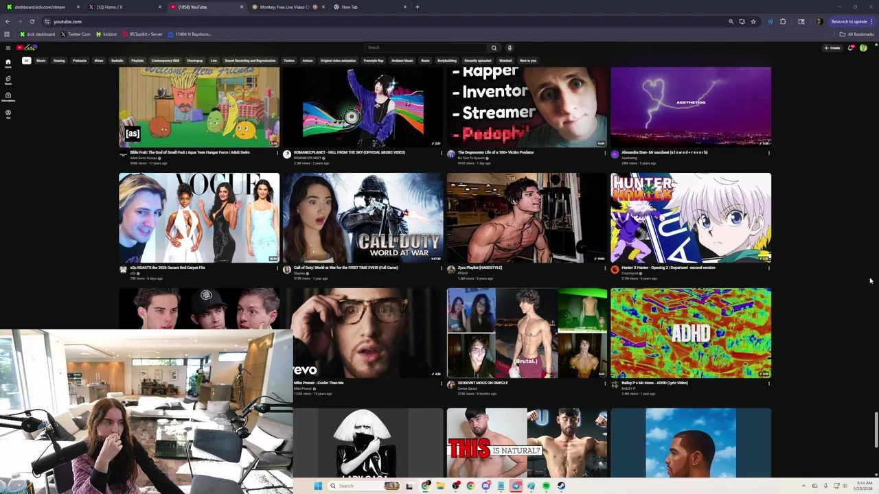Open options for Call of Duty video
Image resolution: width=879 pixels, height=494 pixels.
441,268
